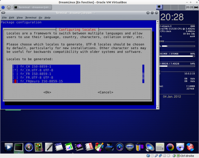Launch the paintbrush graphics editor icon
This screenshot has width=199, height=158.
tap(99, 147)
